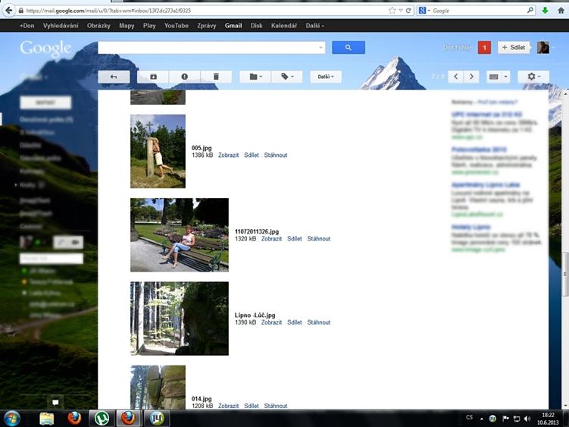Download 005.jpg via Stáhnout link
The height and width of the screenshot is (427, 569).
click(x=276, y=155)
